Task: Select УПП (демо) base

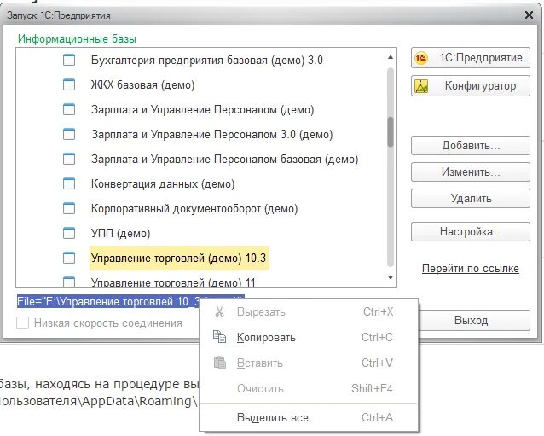Action: (x=120, y=233)
